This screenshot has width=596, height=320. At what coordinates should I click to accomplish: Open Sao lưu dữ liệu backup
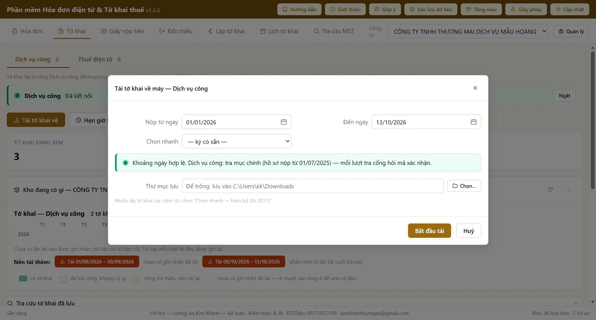coord(431,9)
